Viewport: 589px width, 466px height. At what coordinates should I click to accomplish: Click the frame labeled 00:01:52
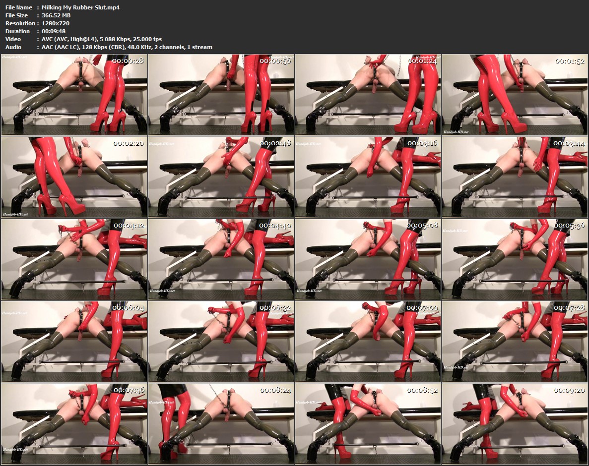tap(515, 95)
